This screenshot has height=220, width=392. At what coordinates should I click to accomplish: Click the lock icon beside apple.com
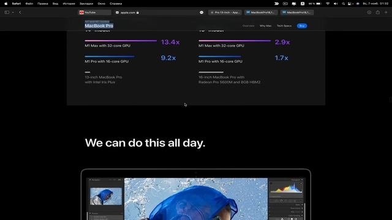point(137,12)
